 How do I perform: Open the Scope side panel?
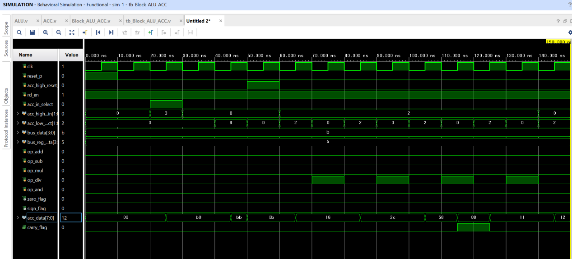pyautogui.click(x=6, y=28)
